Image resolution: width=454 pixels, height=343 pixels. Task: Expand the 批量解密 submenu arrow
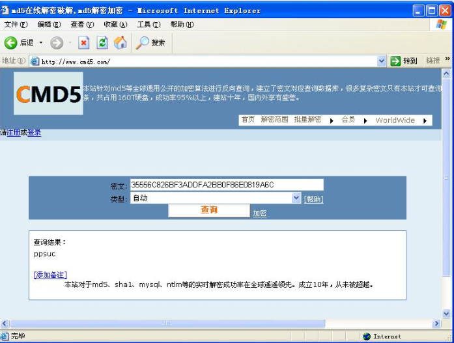332,121
